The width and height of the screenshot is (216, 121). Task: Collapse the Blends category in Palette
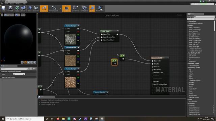click(x=188, y=26)
